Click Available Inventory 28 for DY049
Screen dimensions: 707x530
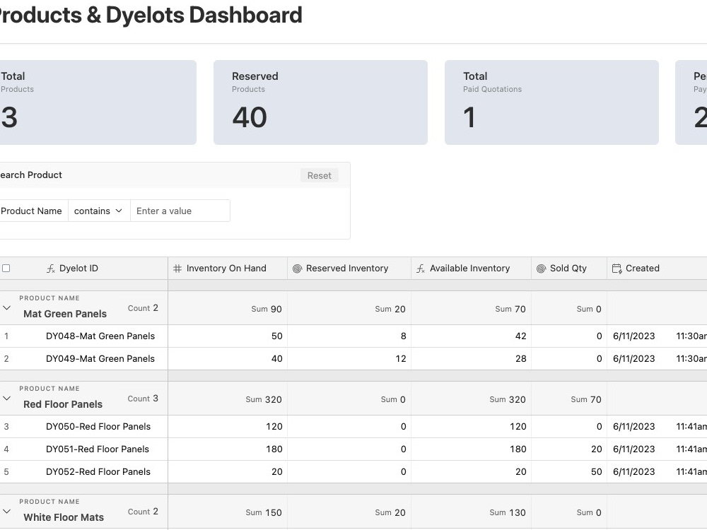pyautogui.click(x=471, y=359)
